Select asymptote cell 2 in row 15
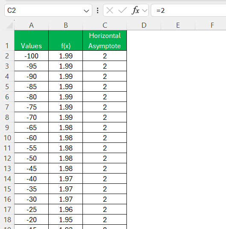 point(105,188)
